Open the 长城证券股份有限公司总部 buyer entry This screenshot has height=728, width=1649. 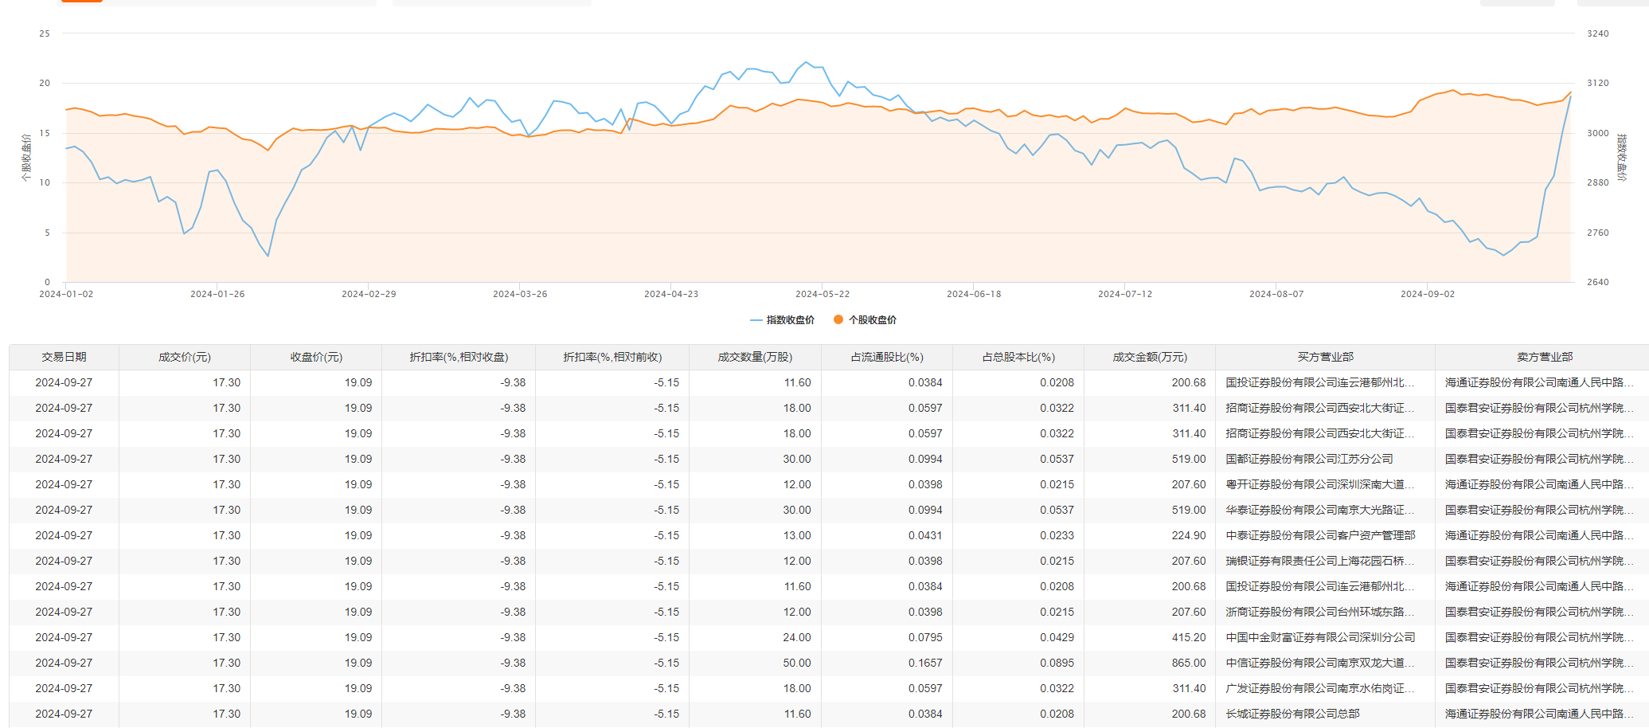1292,714
